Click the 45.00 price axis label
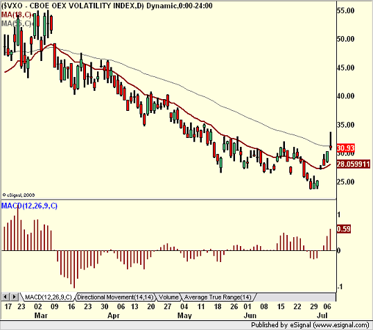 pos(346,68)
